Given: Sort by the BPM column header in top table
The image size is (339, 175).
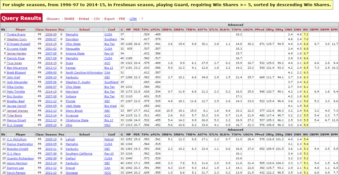Looking at the screenshot, I should tap(334, 30).
